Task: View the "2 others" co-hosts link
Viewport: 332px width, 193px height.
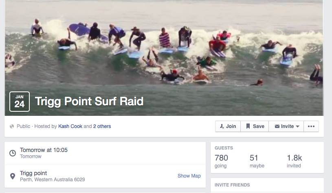Action: (102, 126)
